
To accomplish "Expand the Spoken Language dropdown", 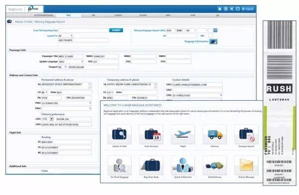I will click(71, 62).
